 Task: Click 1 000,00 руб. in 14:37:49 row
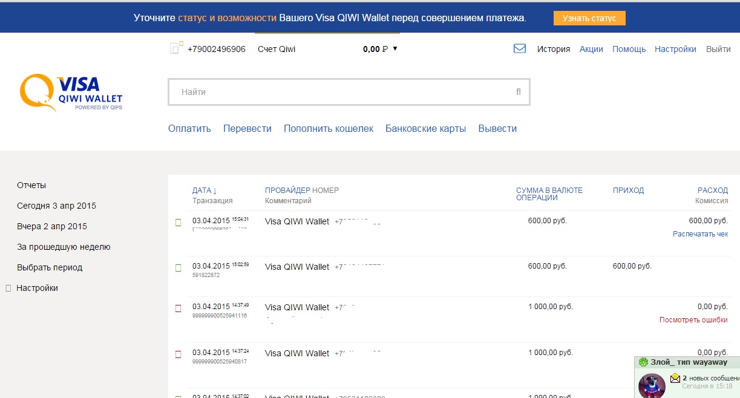pos(551,307)
